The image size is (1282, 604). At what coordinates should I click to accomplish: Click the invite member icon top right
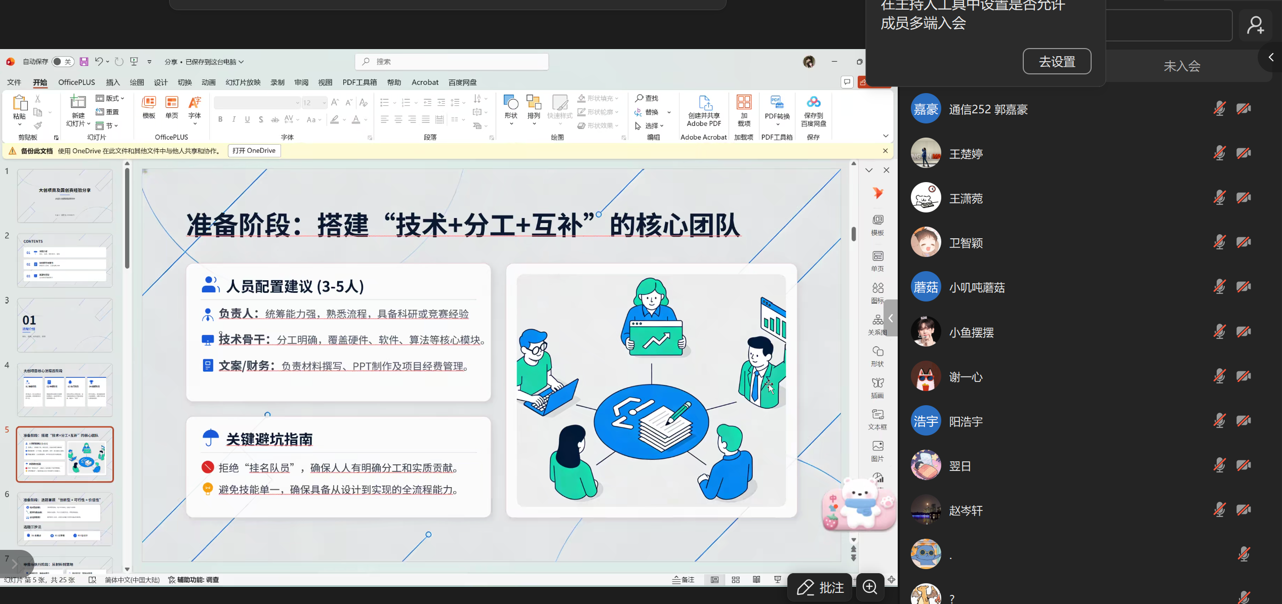pos(1255,25)
